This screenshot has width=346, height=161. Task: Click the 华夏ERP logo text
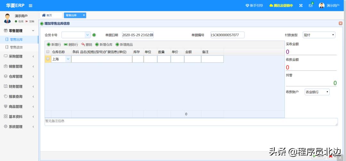[x=15, y=6]
